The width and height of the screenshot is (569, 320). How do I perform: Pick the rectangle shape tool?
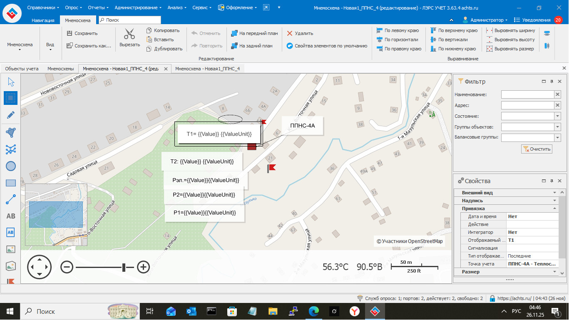[x=11, y=183]
